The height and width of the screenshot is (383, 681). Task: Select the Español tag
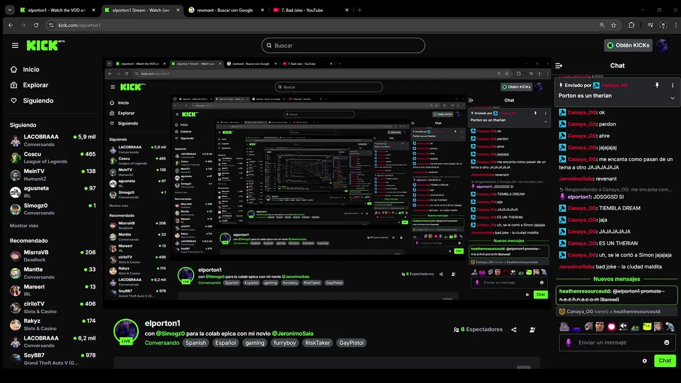point(226,343)
